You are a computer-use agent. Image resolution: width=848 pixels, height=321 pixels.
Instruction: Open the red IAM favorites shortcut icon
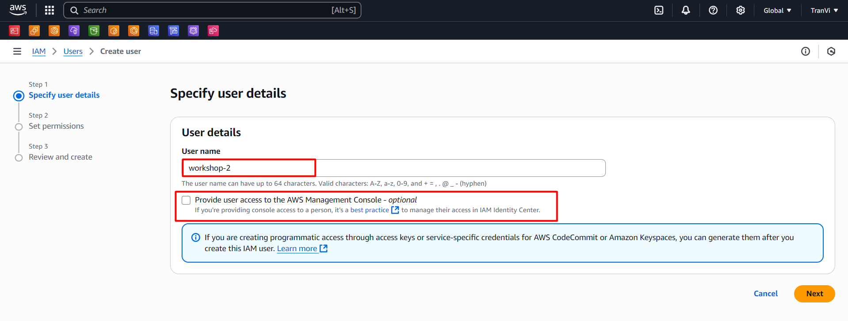(15, 31)
